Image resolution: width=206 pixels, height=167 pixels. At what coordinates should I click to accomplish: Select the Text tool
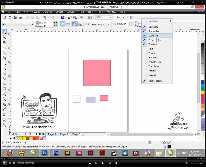(4, 83)
